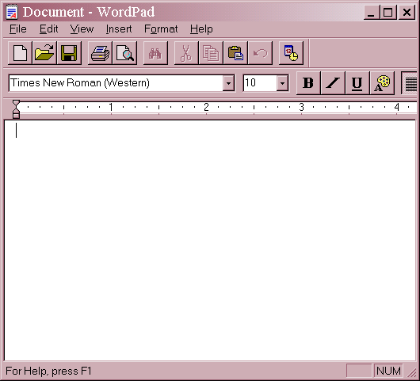Insert Date/Time with the calendar clock icon
The width and height of the screenshot is (420, 381).
(291, 53)
